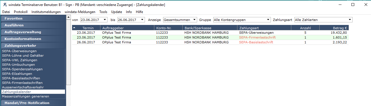Open the Zahlungsart Alle Zahlarten dropdown
The image size is (371, 106).
tap(350, 20)
